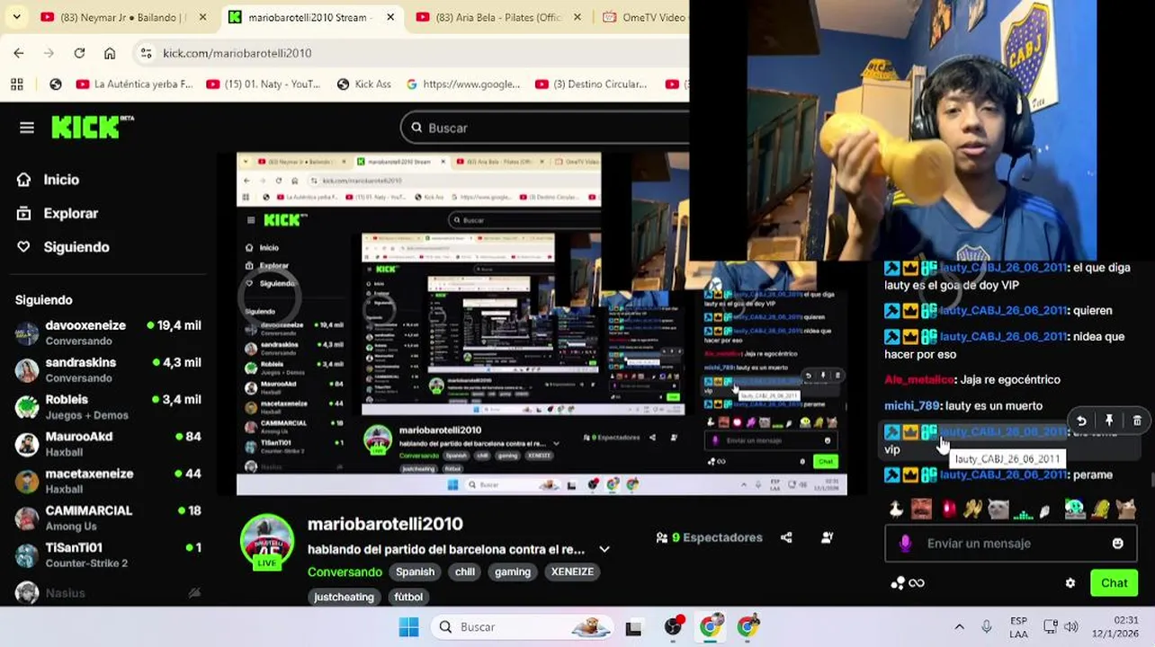Viewport: 1155px width, 647px height.
Task: Click the XENEIZE stream tag
Action: [572, 572]
